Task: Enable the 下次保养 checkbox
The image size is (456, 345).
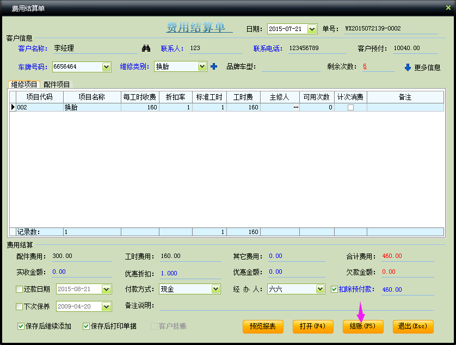Action: pyautogui.click(x=19, y=306)
